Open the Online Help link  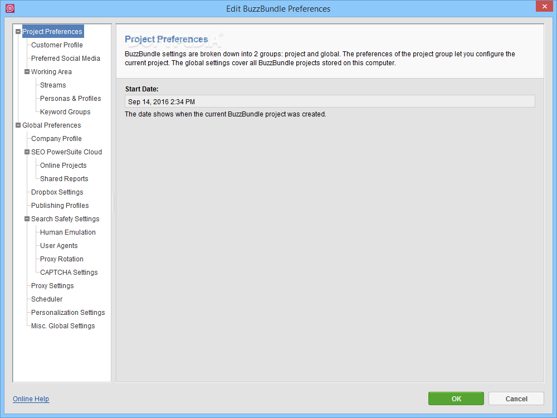(x=31, y=399)
